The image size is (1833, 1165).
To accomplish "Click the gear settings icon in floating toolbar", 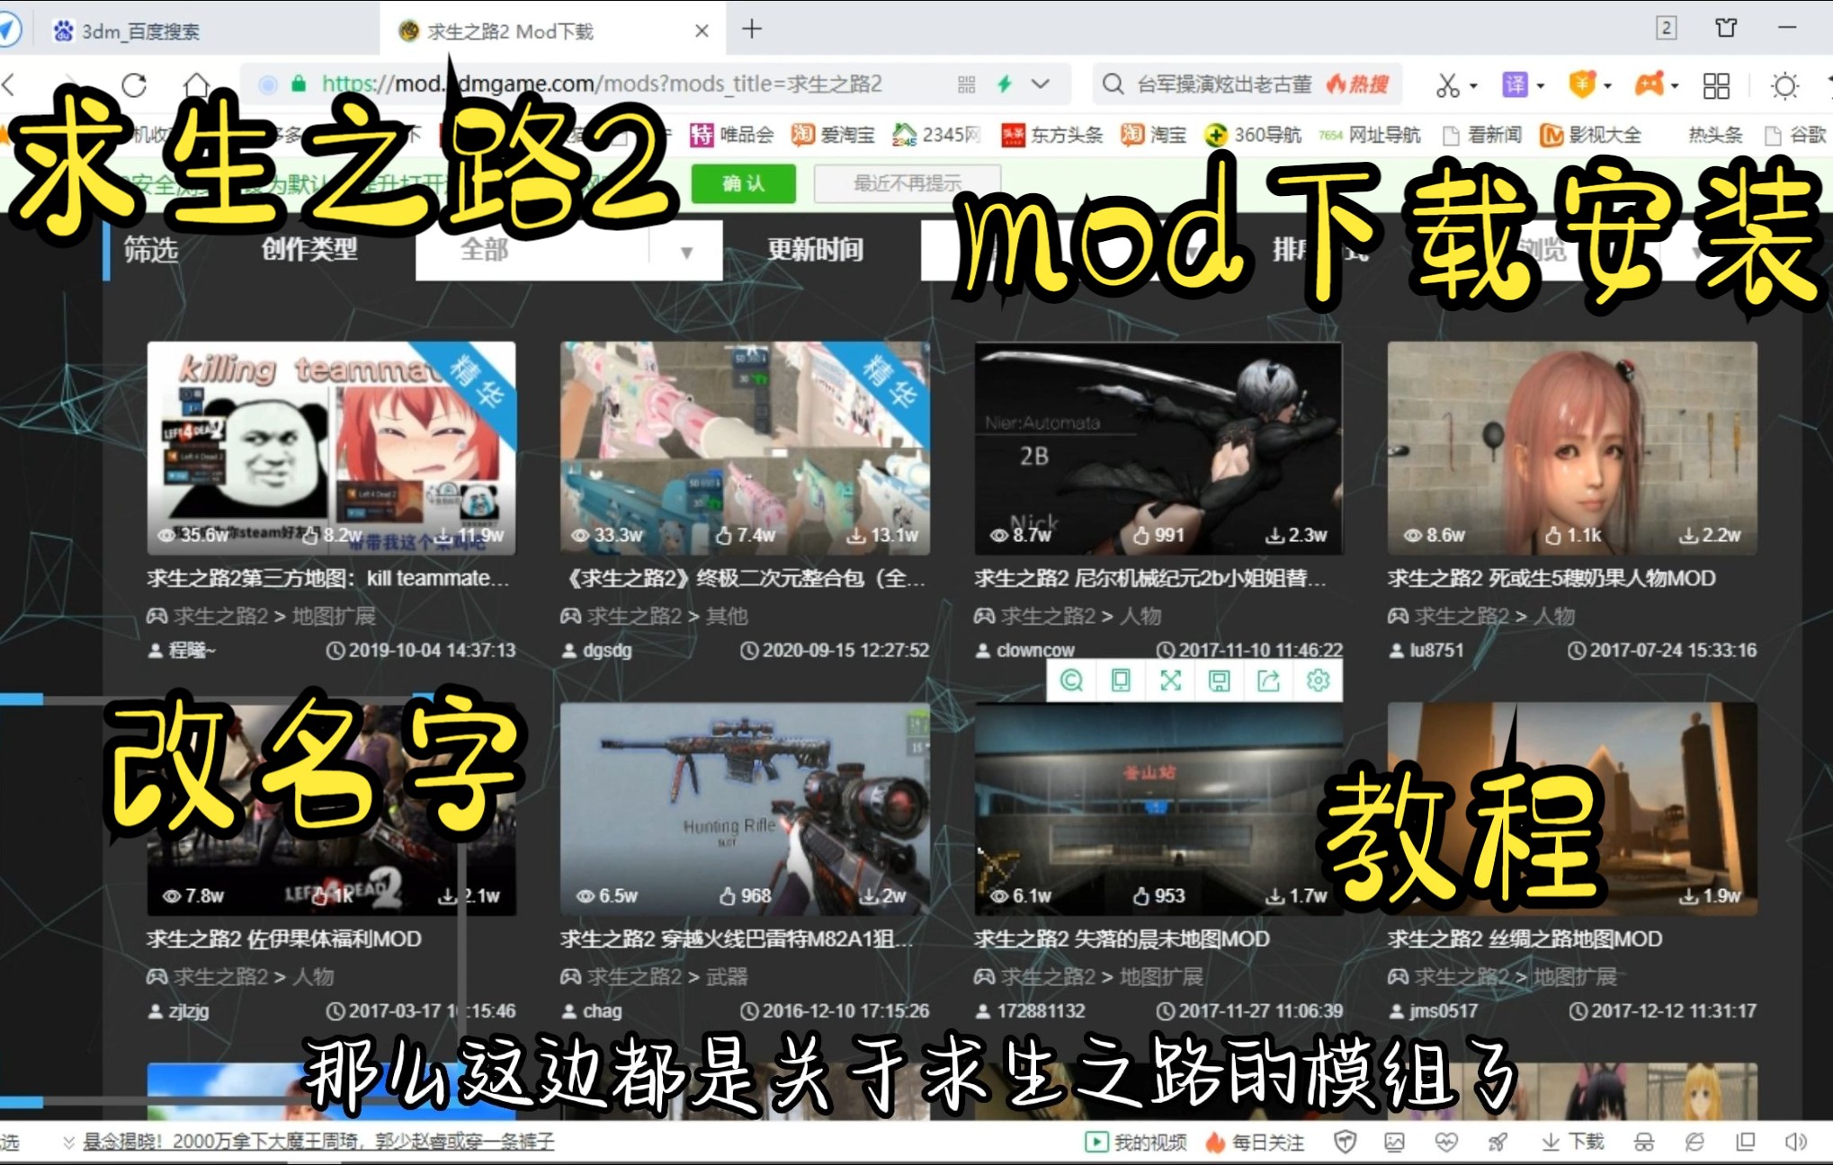I will [x=1318, y=680].
